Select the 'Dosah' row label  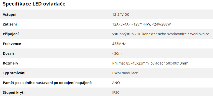[8, 53]
